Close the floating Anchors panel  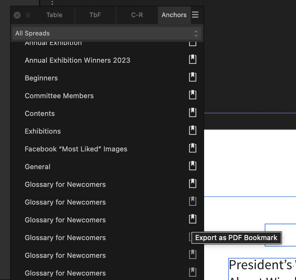(x=17, y=15)
